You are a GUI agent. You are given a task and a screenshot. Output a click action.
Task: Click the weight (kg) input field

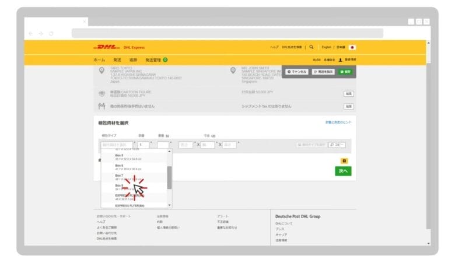click(x=163, y=145)
